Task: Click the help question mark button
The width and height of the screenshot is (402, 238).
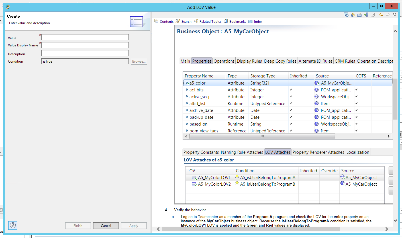Action: coord(13,225)
